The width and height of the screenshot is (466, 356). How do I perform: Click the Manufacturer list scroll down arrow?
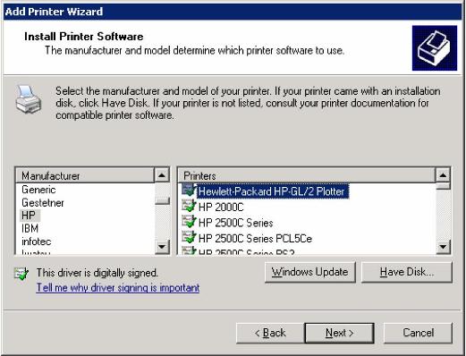(162, 247)
